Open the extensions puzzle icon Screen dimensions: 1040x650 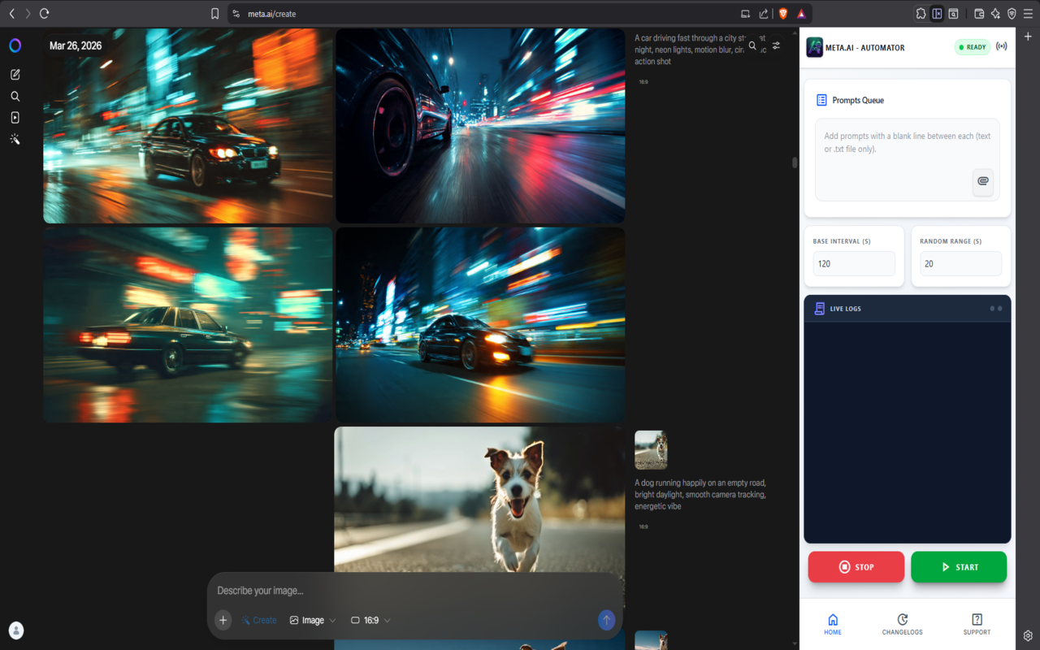[x=921, y=14]
